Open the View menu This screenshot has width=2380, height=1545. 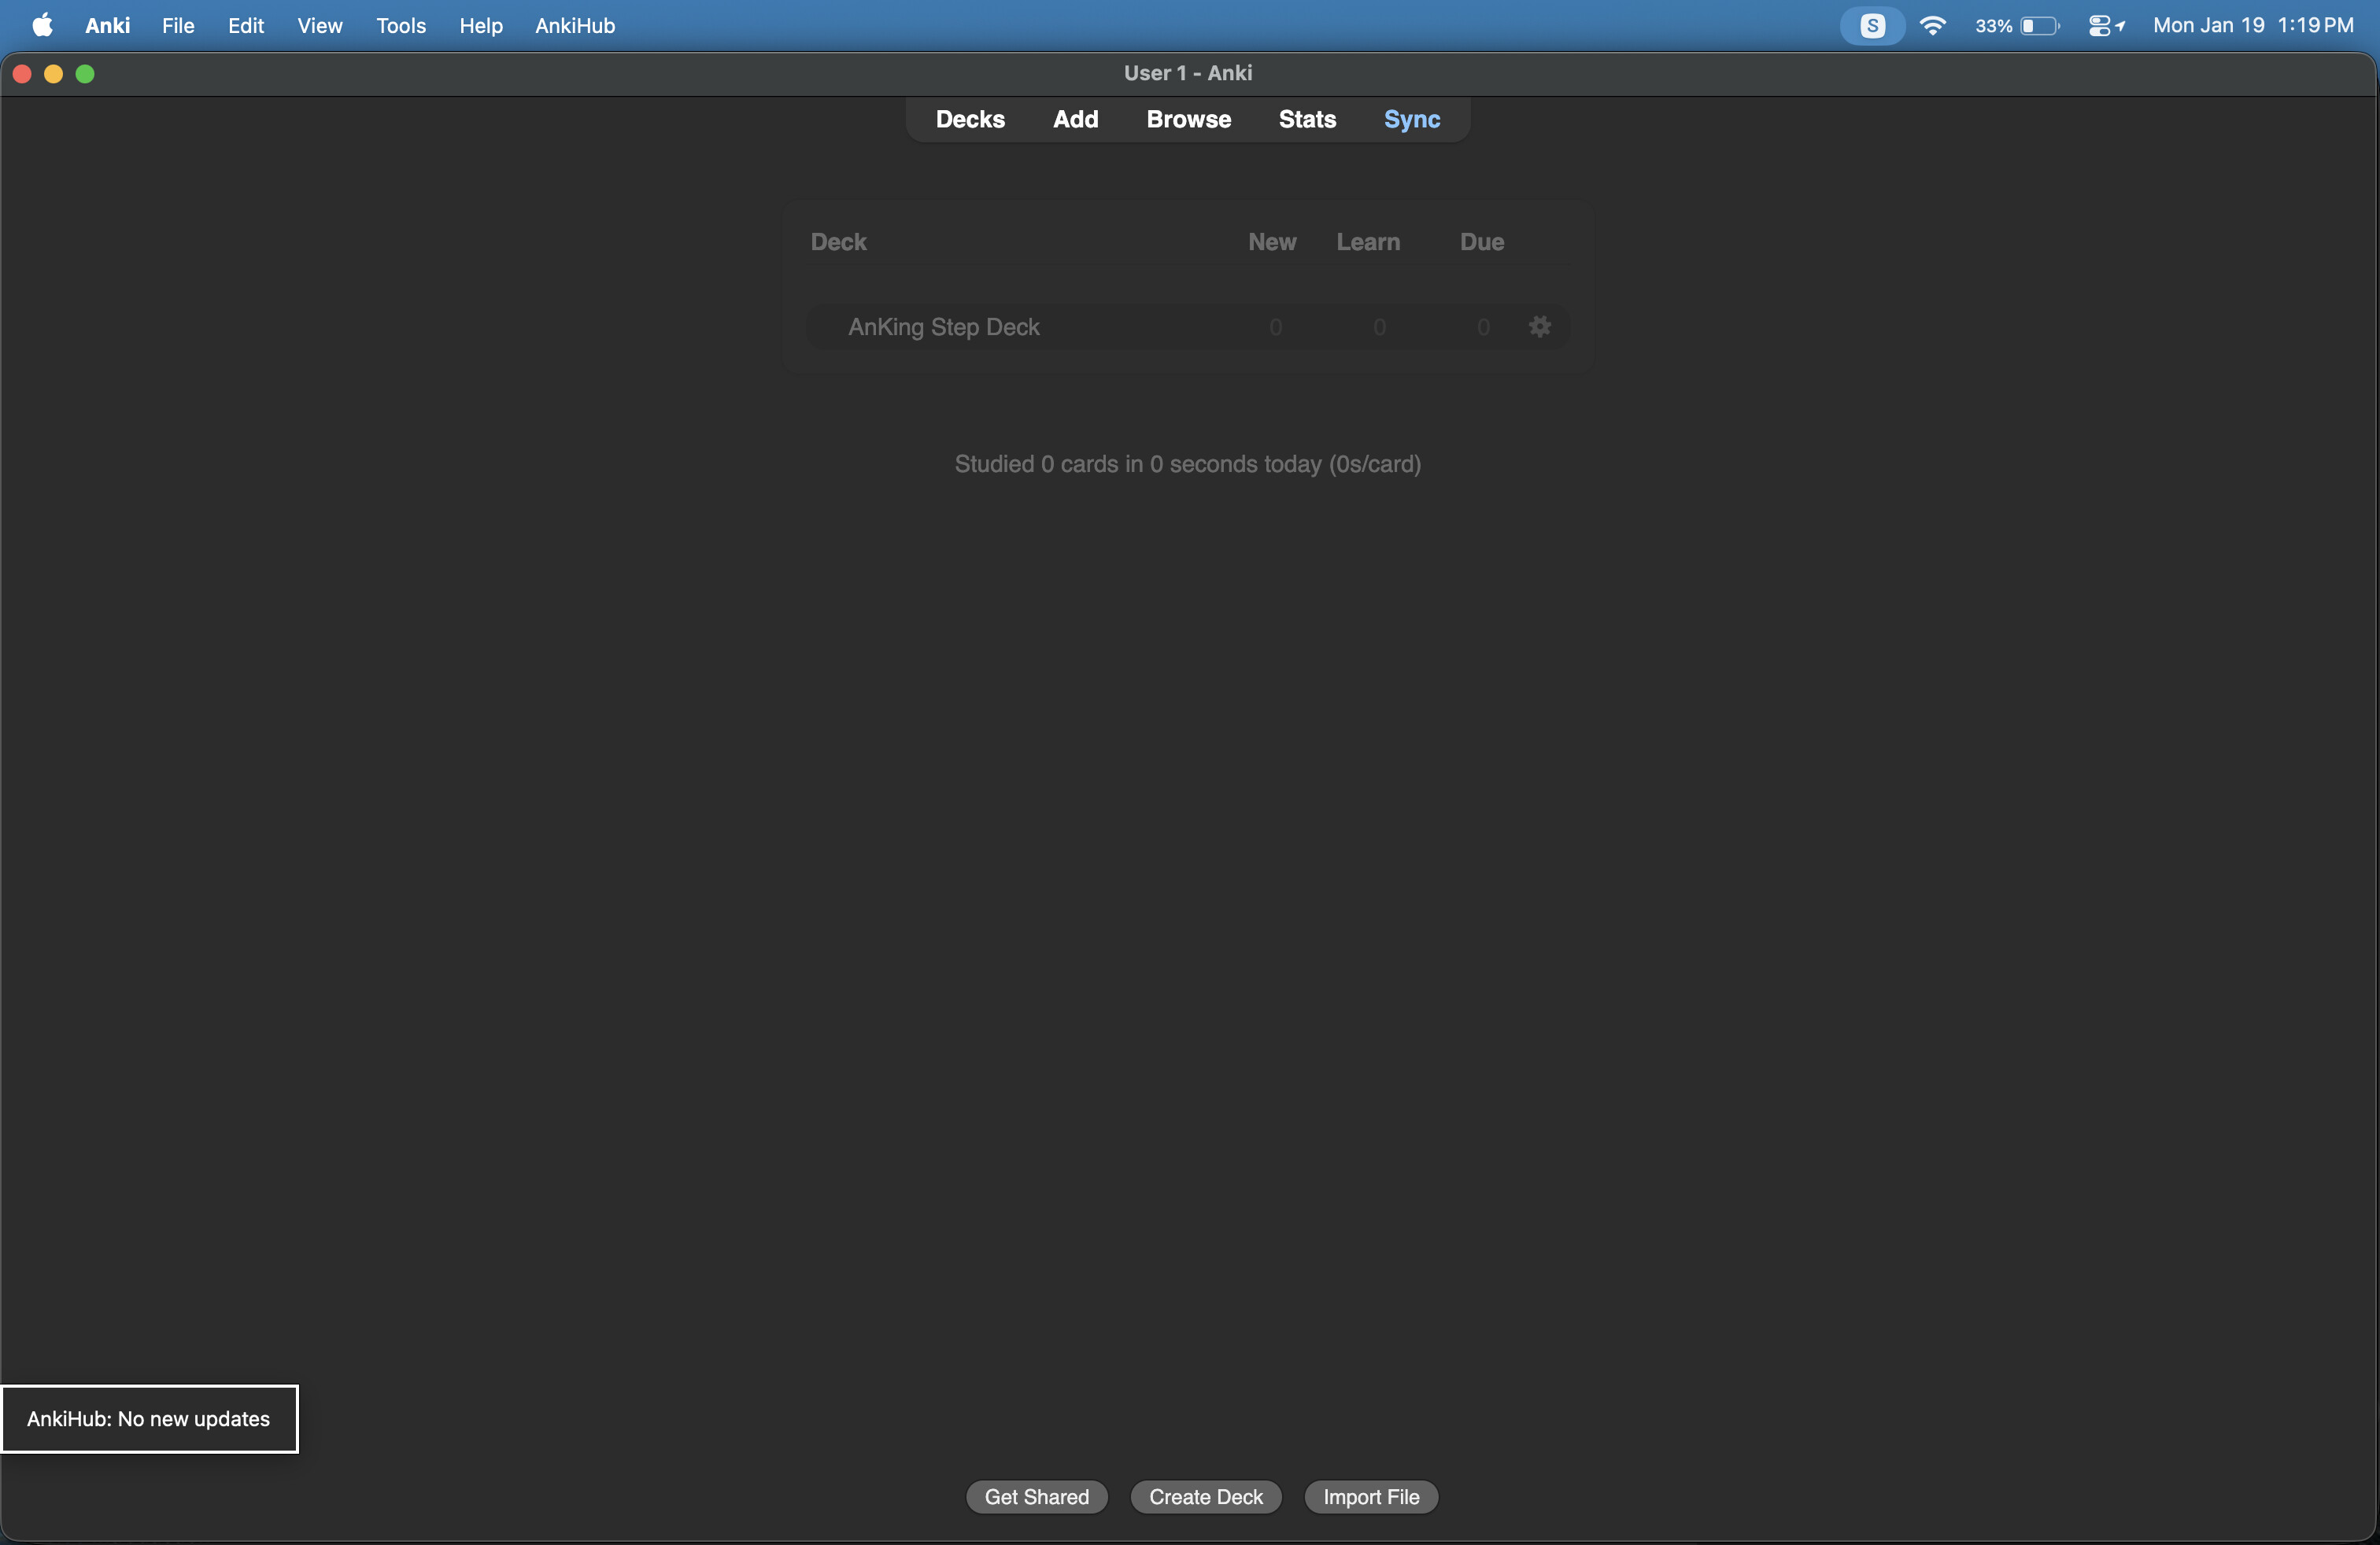(x=319, y=25)
